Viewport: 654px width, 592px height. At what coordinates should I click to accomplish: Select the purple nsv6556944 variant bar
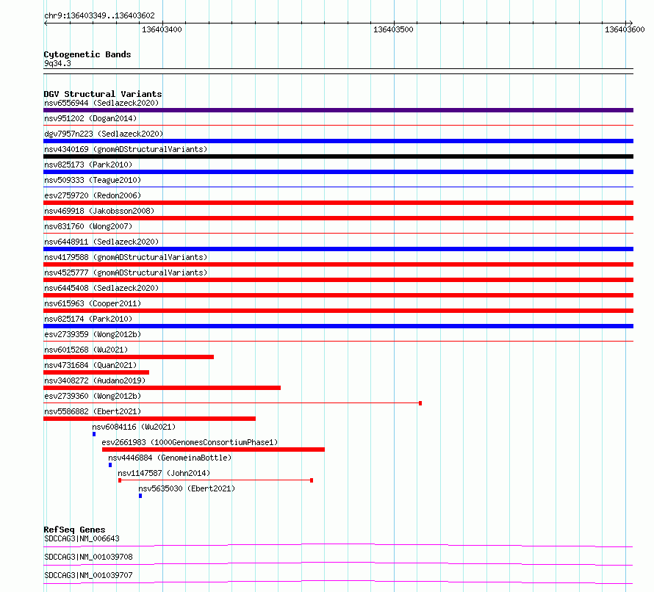coord(338,110)
